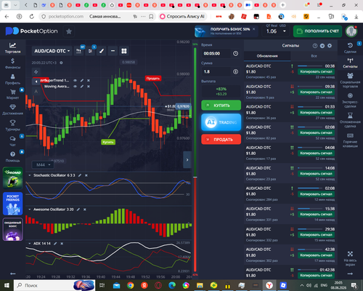Collapse the ADX indicator pane
This screenshot has height=291, width=363.
point(30,244)
